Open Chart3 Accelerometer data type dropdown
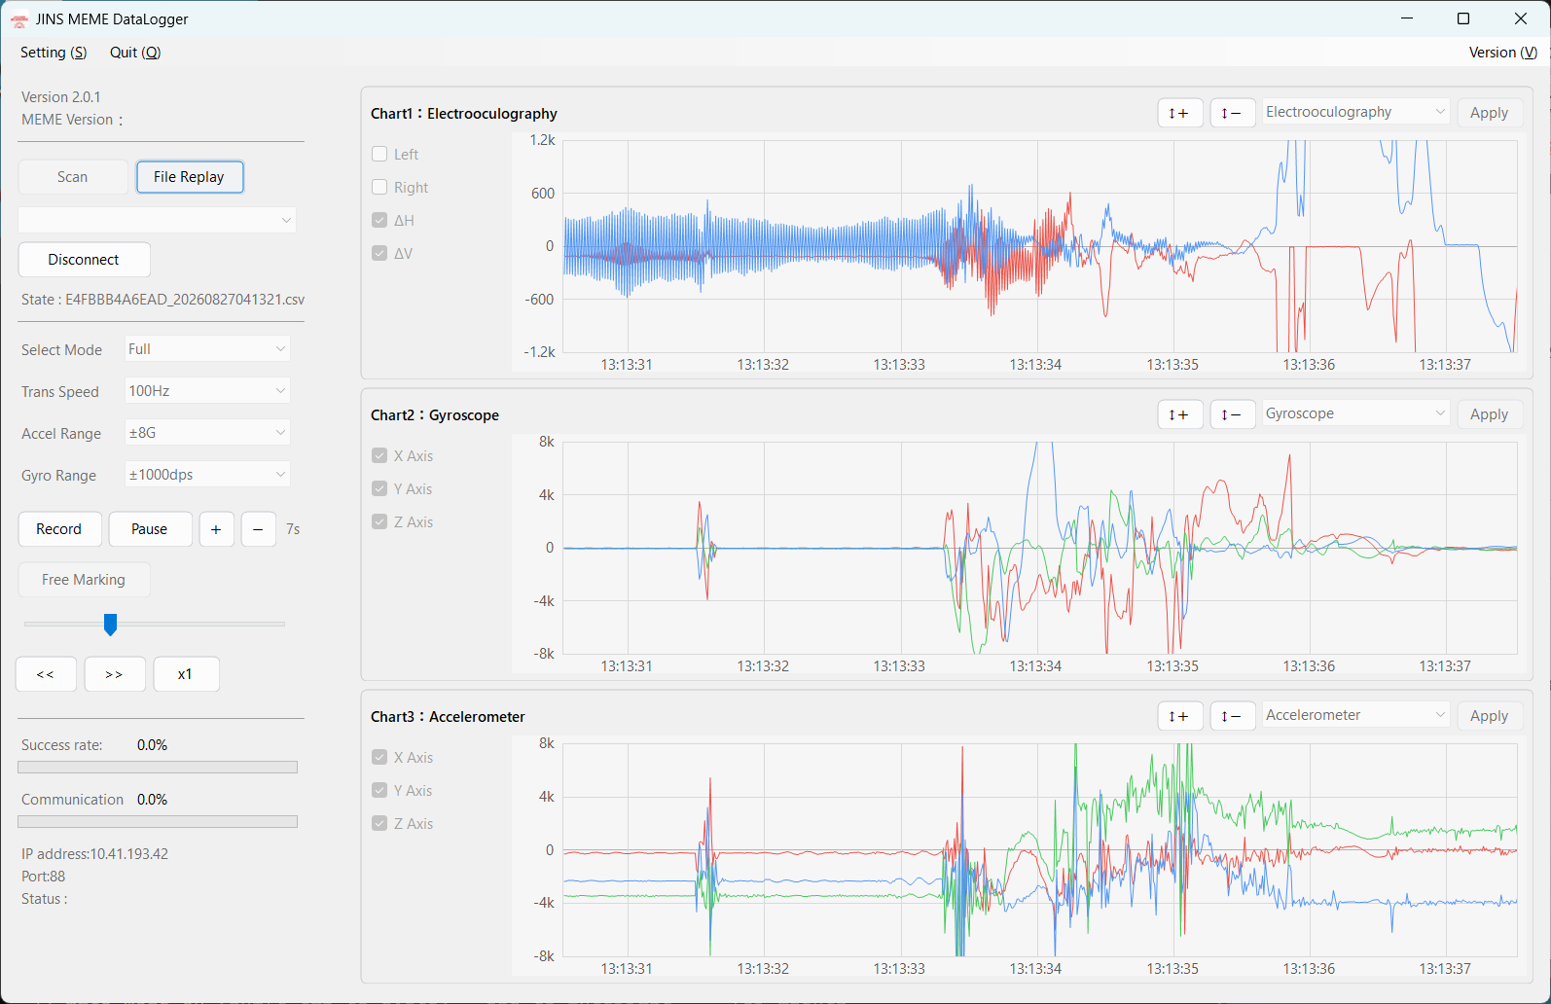Image resolution: width=1551 pixels, height=1004 pixels. click(1355, 715)
